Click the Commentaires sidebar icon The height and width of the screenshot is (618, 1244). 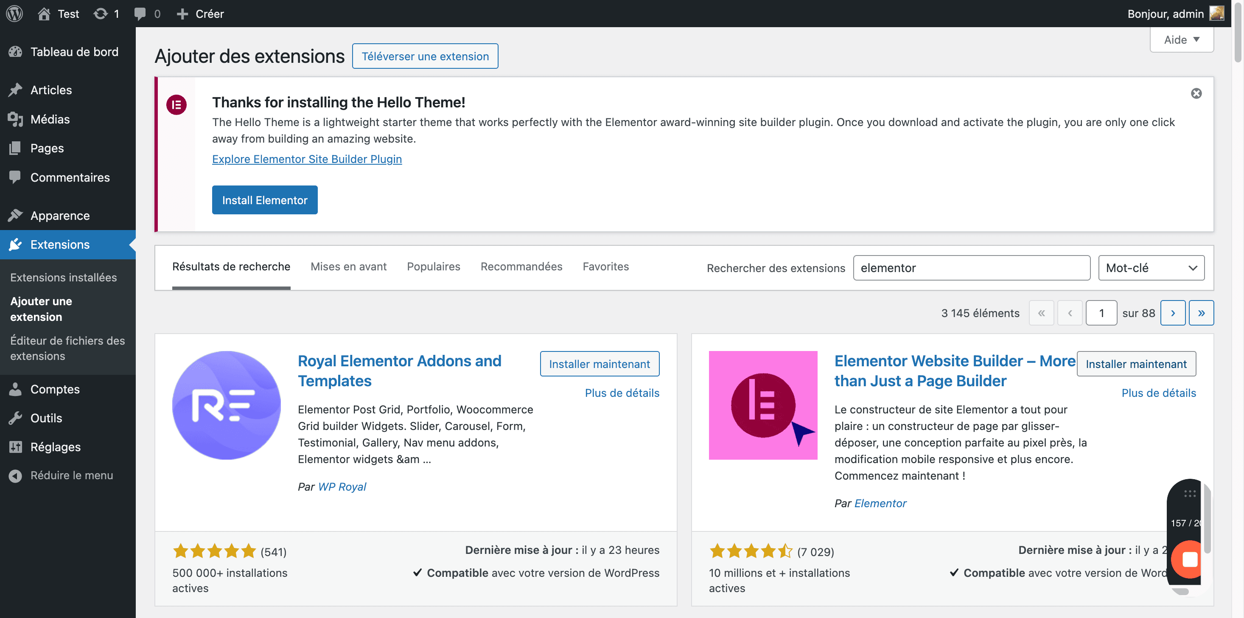pyautogui.click(x=15, y=177)
